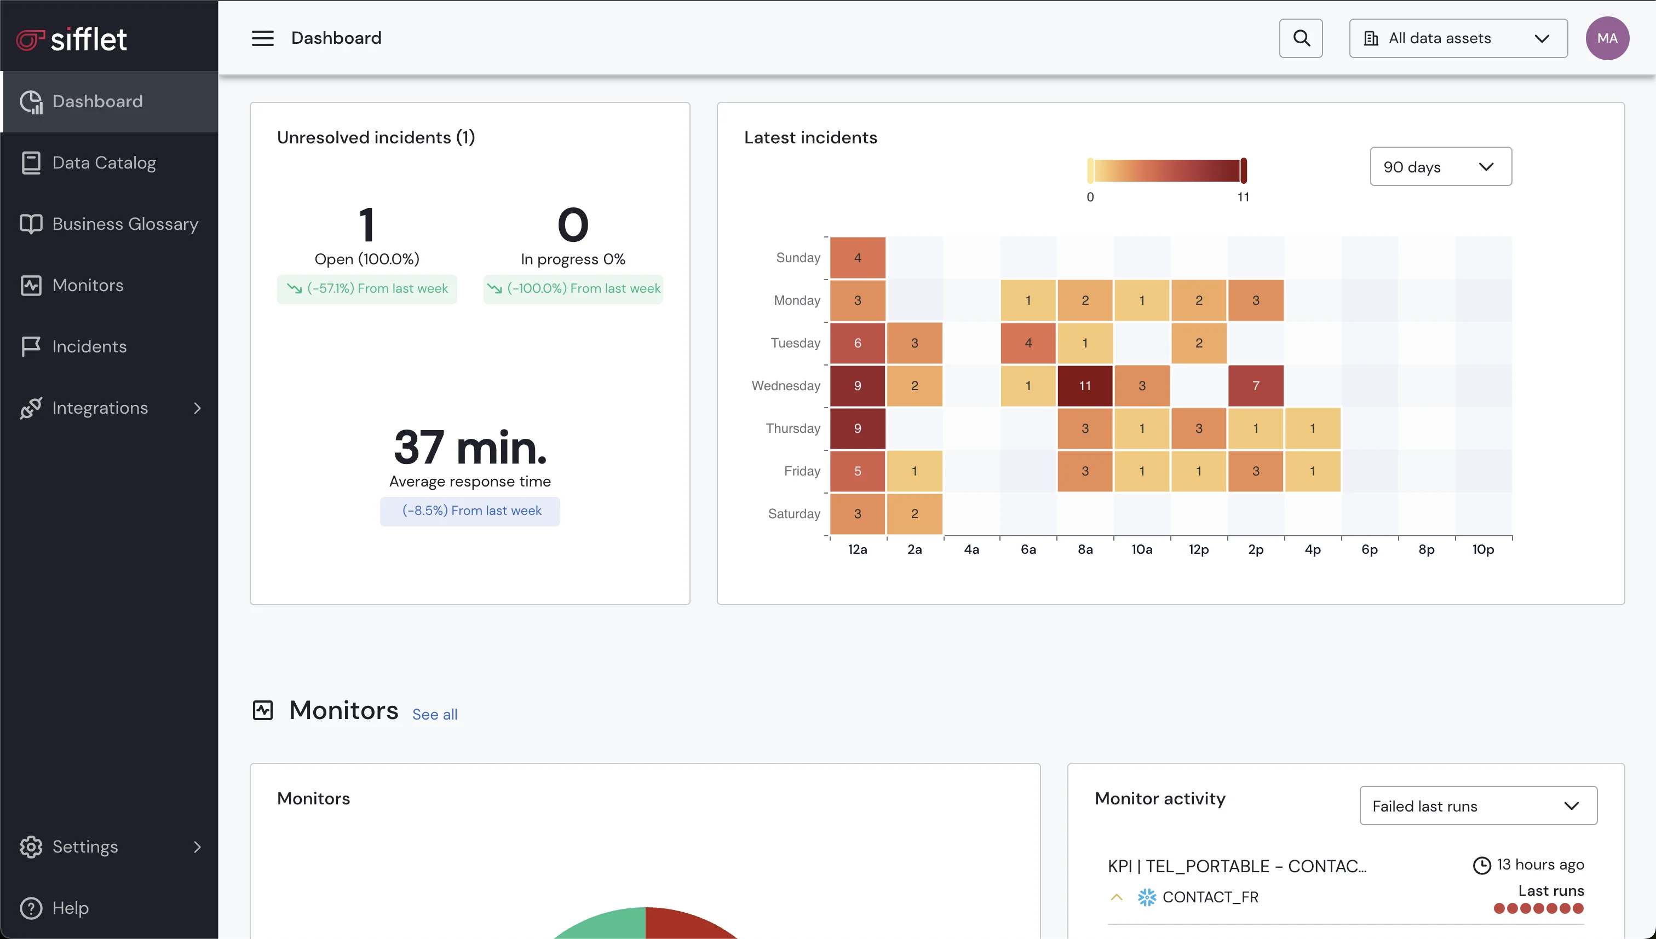Click the 13 hours ago timestamp

[1540, 865]
